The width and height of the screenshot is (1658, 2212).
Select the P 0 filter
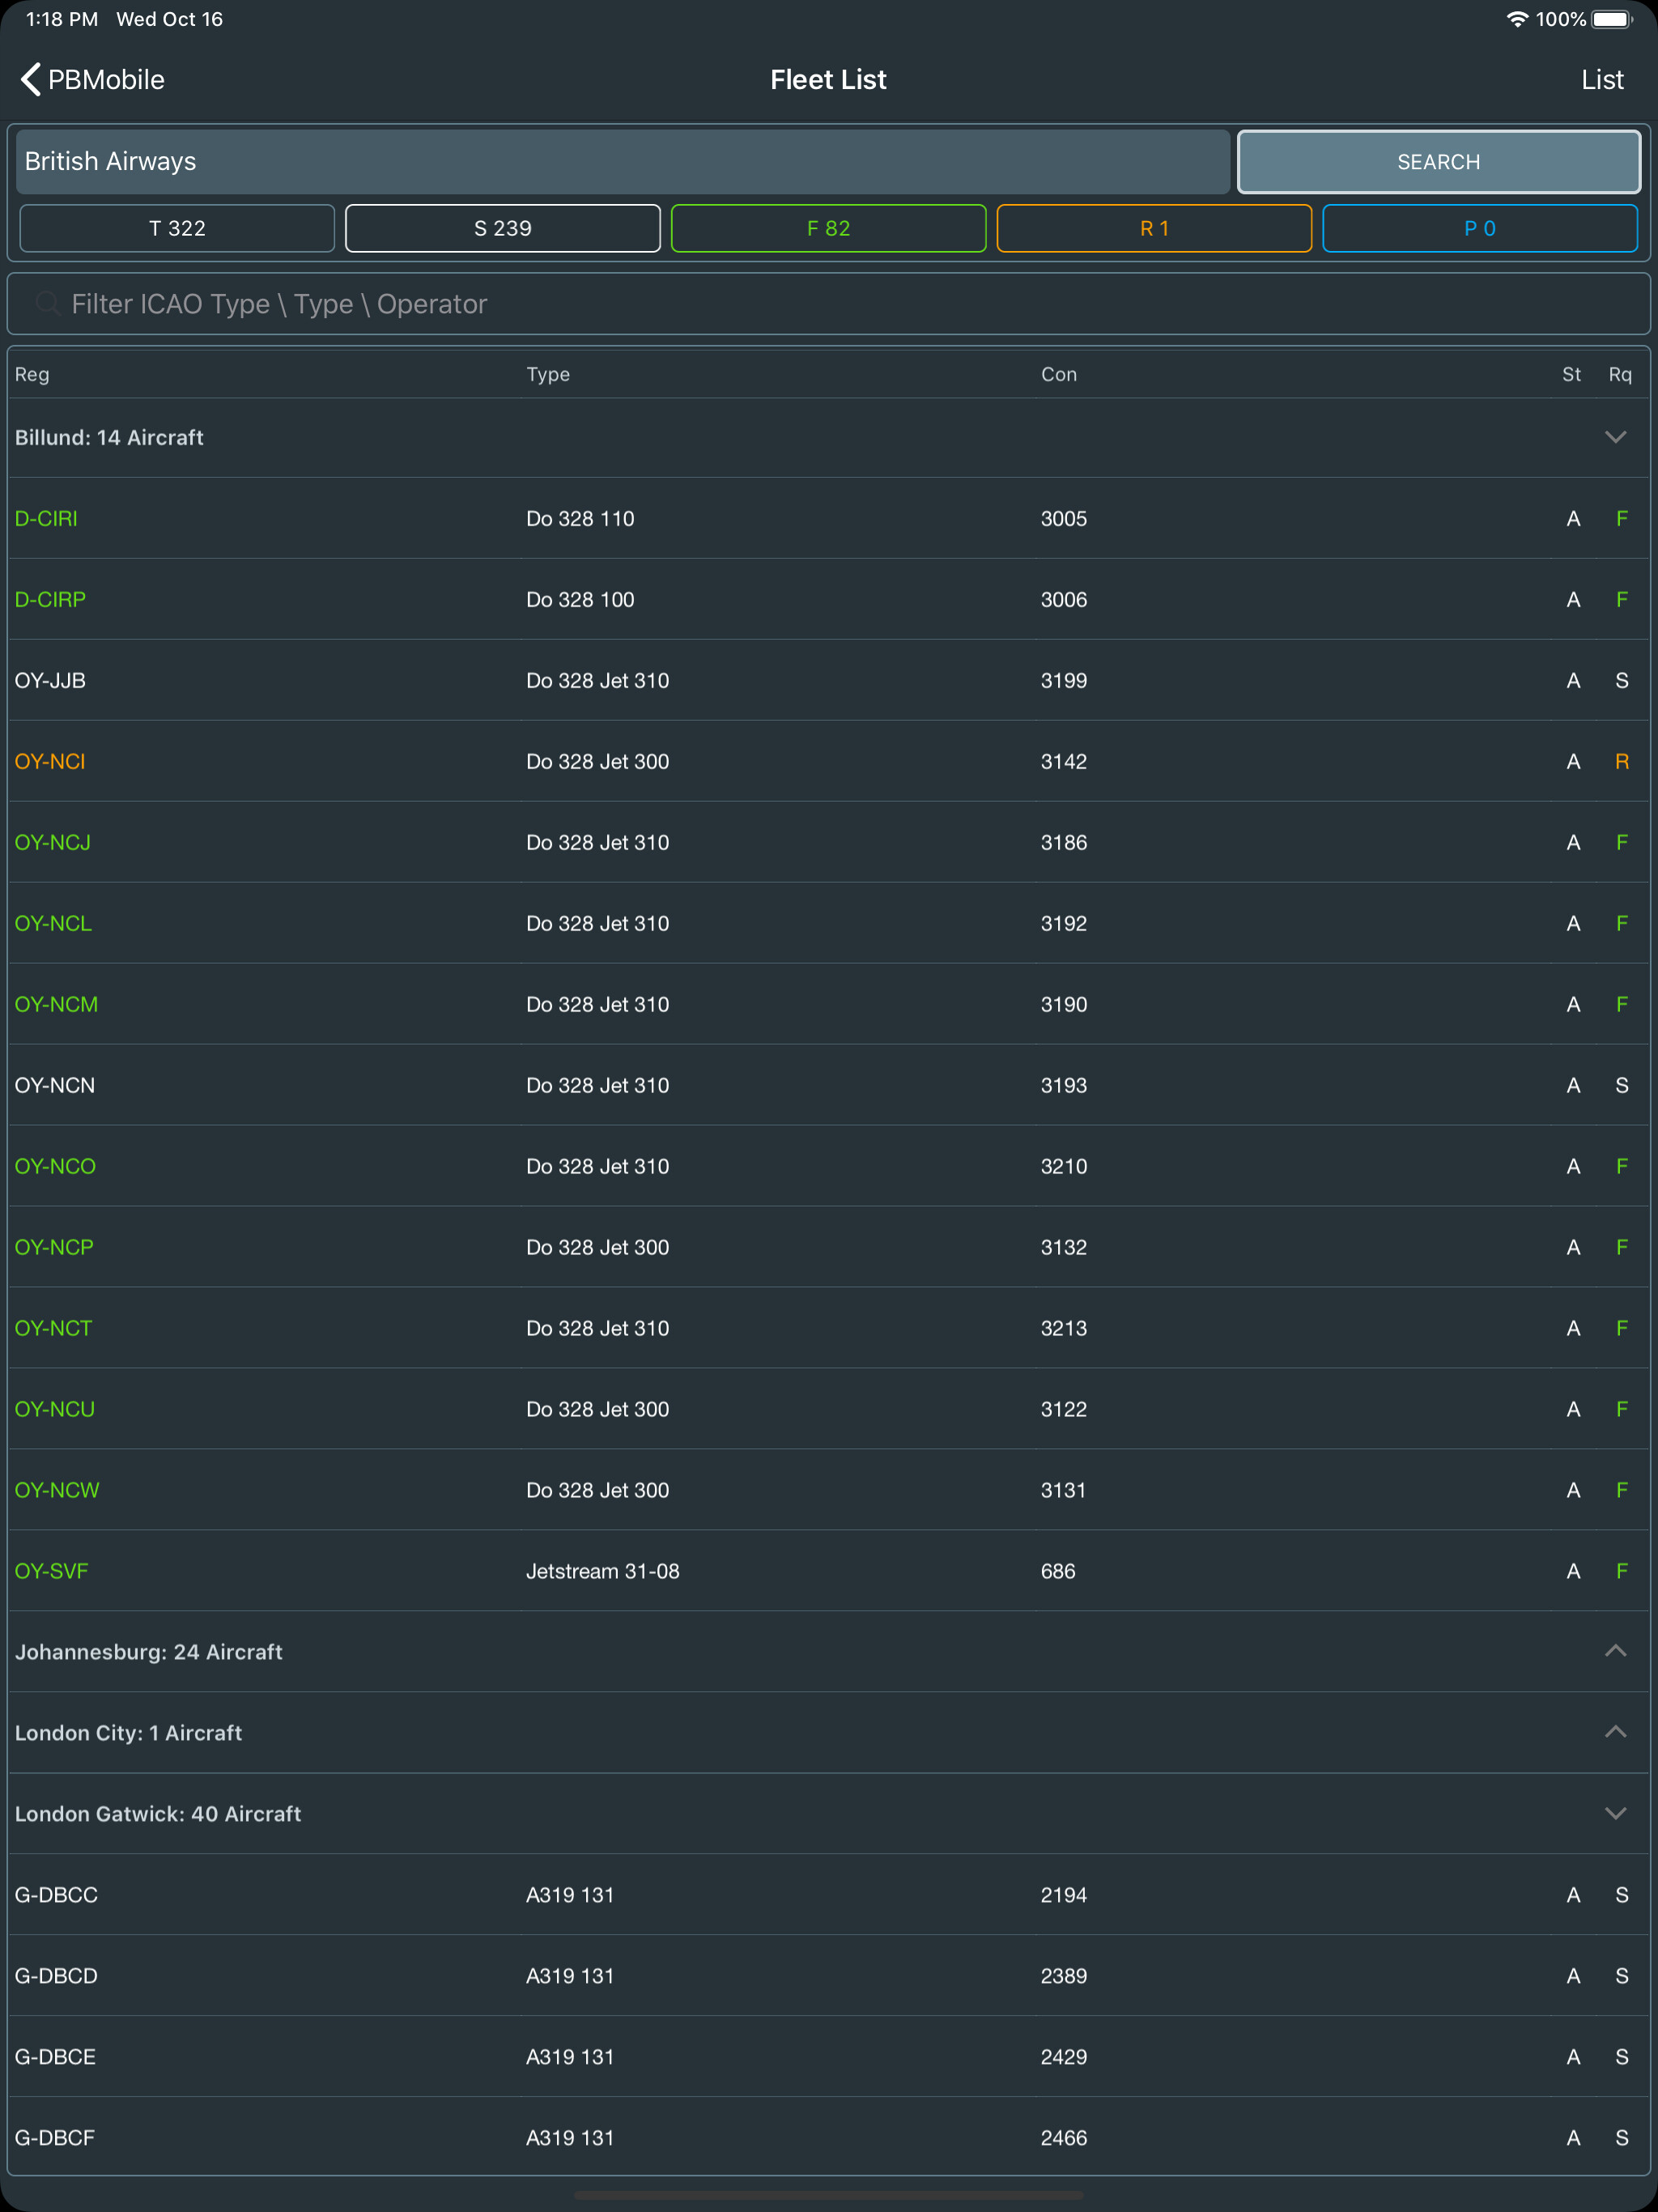click(x=1480, y=228)
